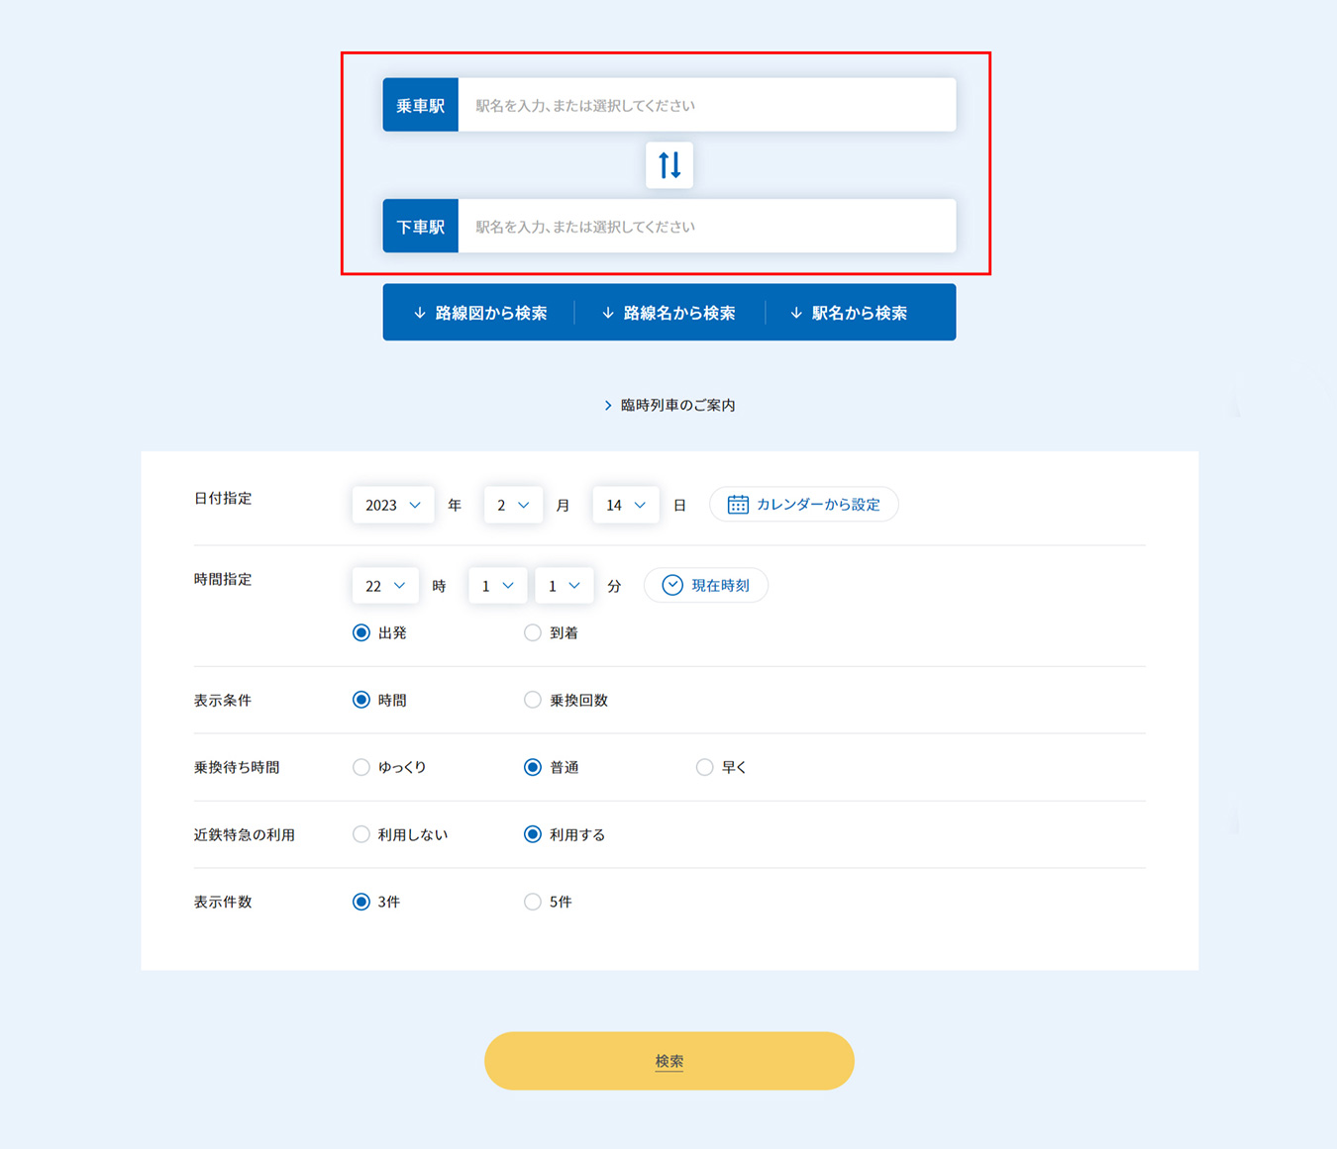Click the swap stations arrows icon

[669, 165]
